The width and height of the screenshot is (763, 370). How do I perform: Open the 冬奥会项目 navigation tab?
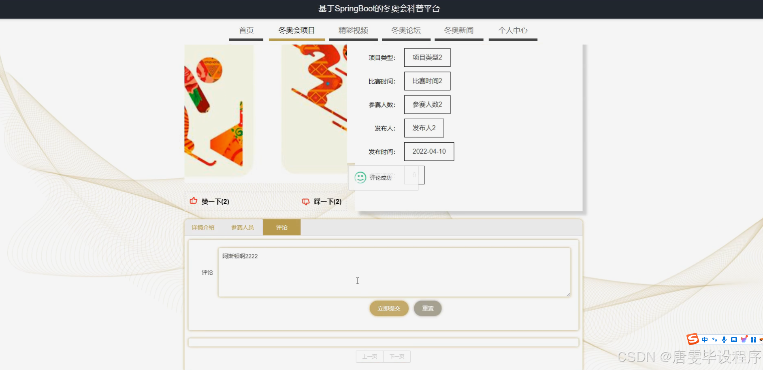coord(296,30)
